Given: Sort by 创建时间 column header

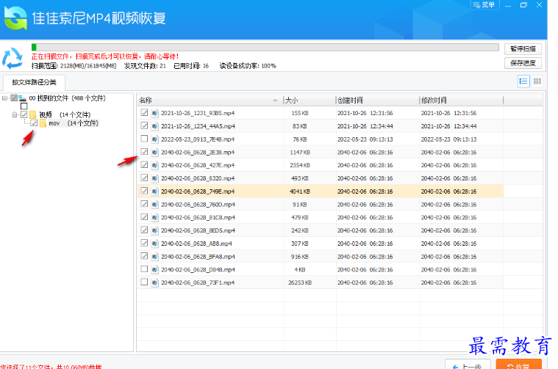Looking at the screenshot, I should (377, 101).
